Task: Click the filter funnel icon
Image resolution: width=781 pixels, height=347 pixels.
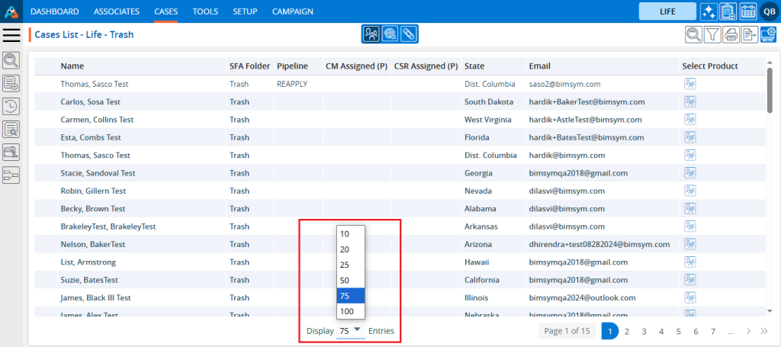Action: click(712, 34)
